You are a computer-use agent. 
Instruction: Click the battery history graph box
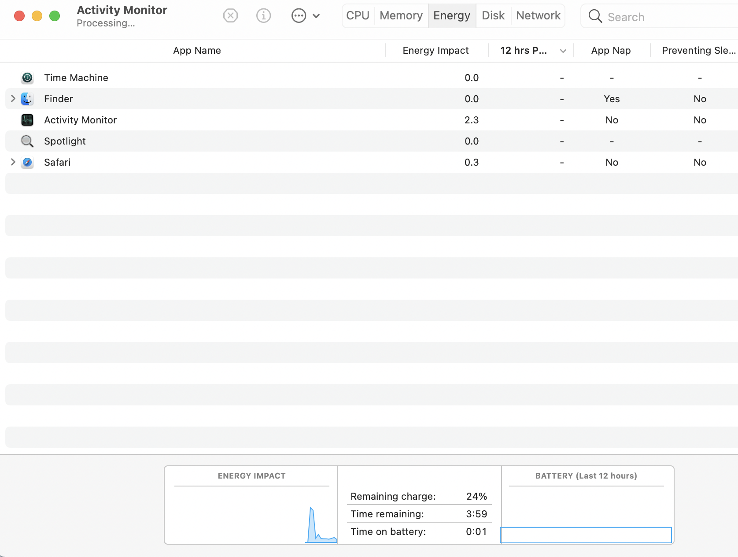(586, 535)
